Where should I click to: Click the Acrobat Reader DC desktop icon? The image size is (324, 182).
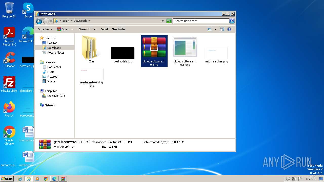9,36
